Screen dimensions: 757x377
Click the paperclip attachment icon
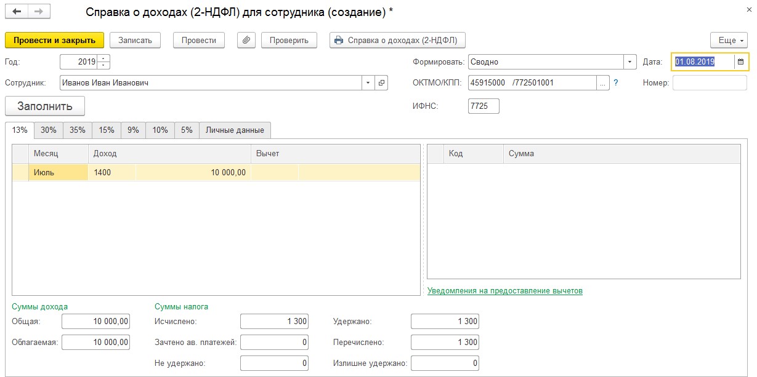click(x=246, y=41)
